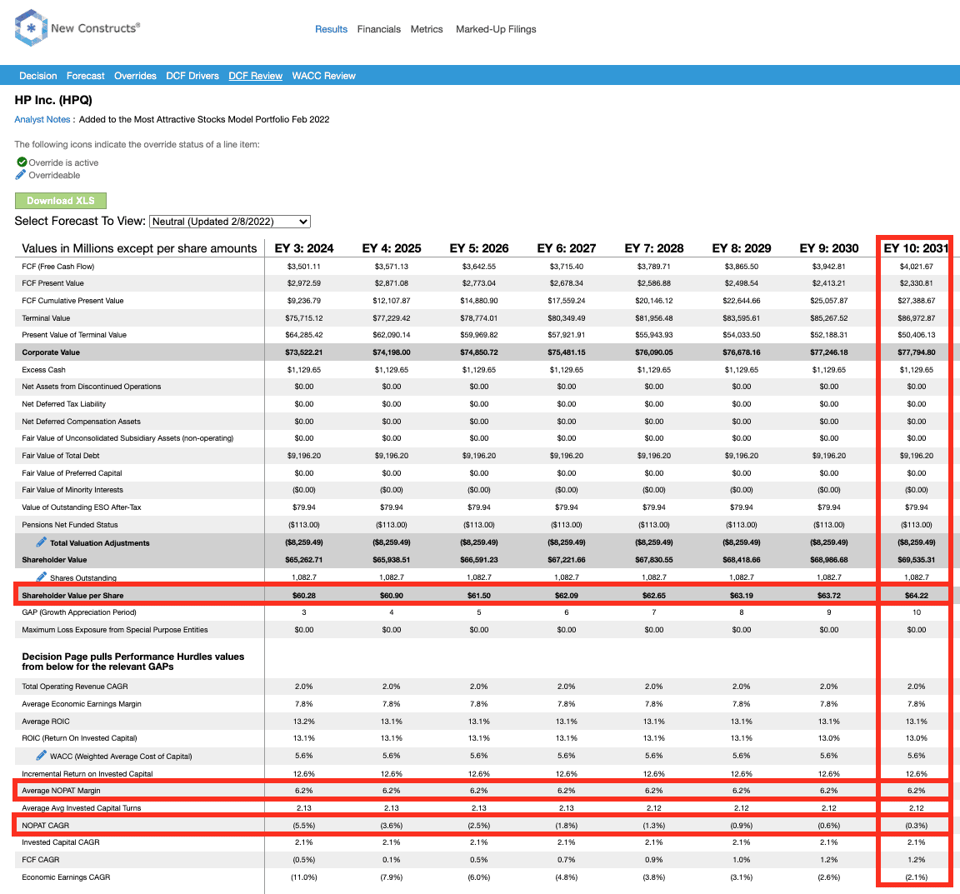Click the GAP (Growth Appreciation Period) label
Image resolution: width=960 pixels, height=894 pixels.
point(79,612)
